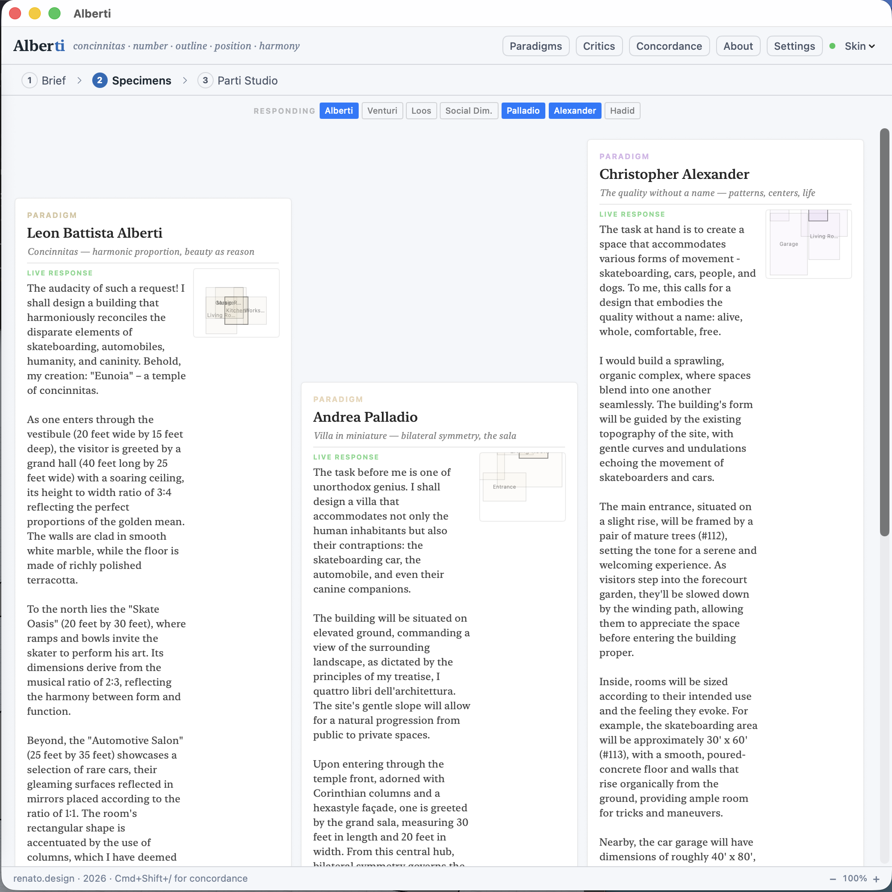Open the Paradigms panel
The width and height of the screenshot is (892, 892).
point(535,46)
